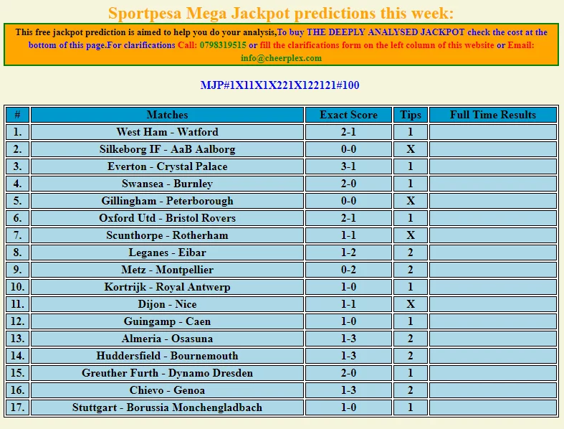Click the Tips column header
The image size is (564, 429).
[411, 115]
